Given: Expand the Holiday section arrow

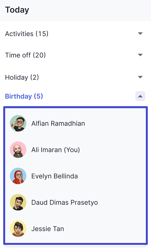Looking at the screenshot, I should click(x=140, y=77).
